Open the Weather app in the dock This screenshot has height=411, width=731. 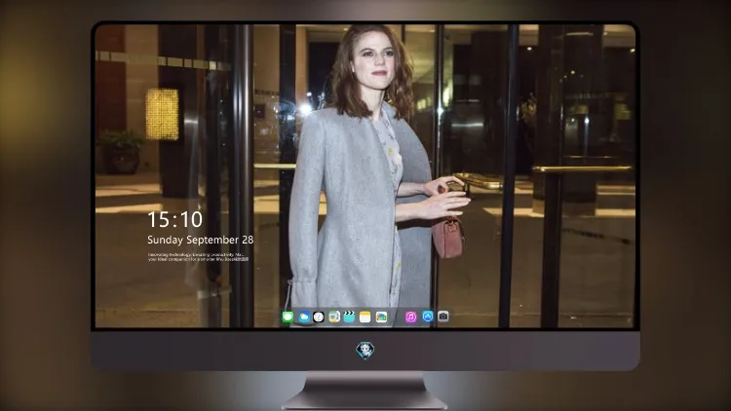coord(303,318)
